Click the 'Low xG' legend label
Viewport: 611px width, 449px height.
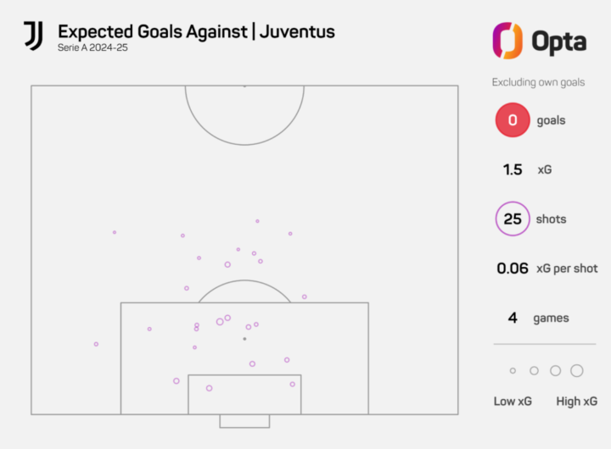[513, 401]
